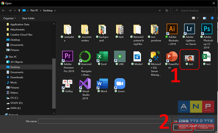Click the chevron after This PC in path
This screenshot has width=218, height=133.
pos(41,11)
